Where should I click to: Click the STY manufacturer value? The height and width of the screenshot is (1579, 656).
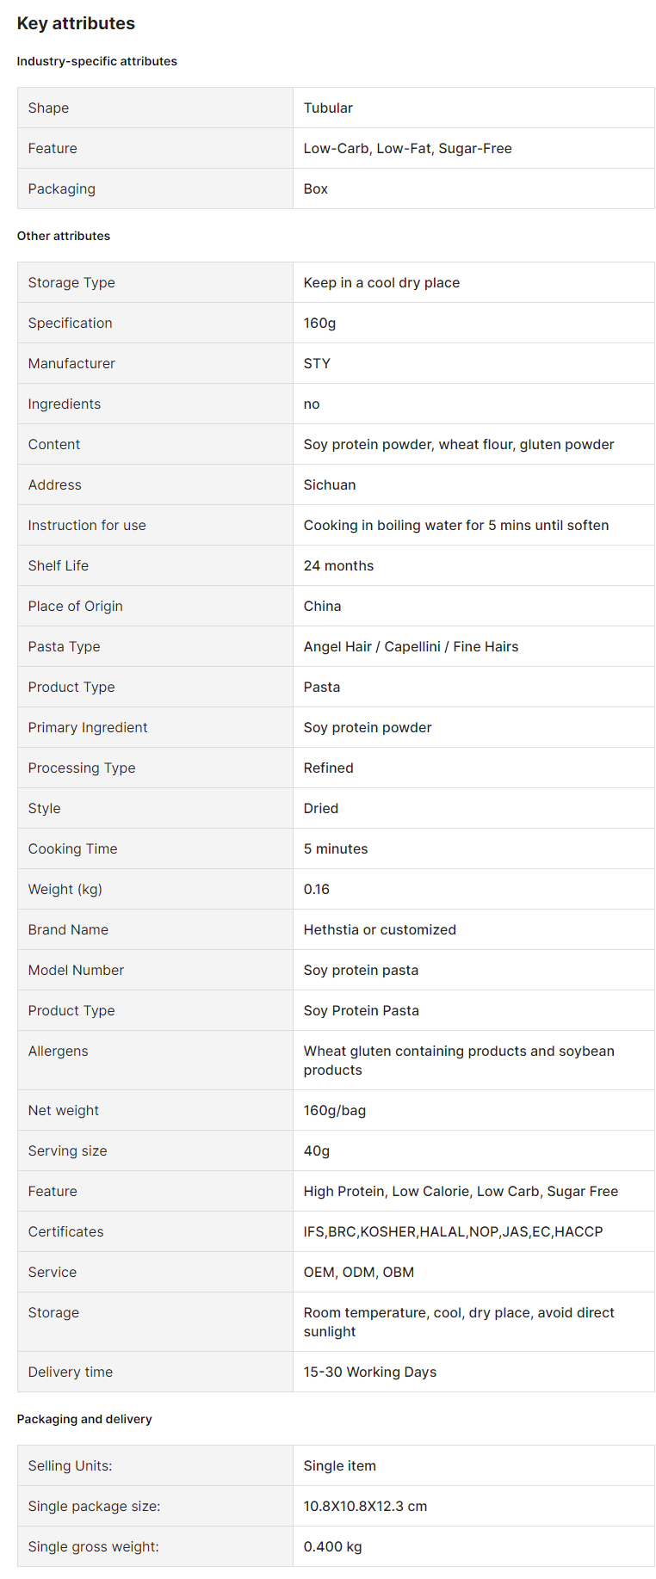[x=317, y=363]
